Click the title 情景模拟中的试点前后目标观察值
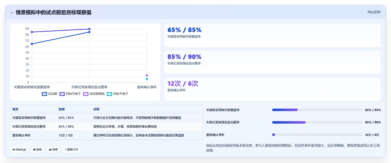This screenshot has width=391, height=163. tap(53, 12)
